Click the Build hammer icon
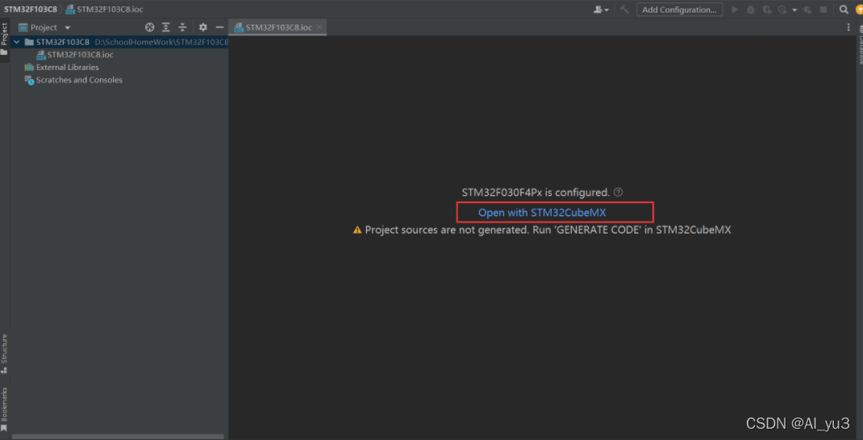The height and width of the screenshot is (440, 863). [x=624, y=10]
